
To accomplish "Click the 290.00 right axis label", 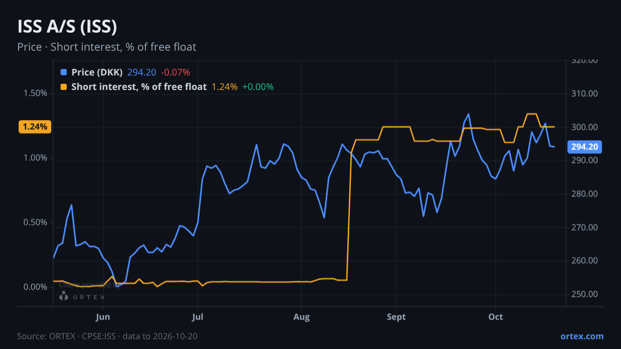I will (585, 160).
